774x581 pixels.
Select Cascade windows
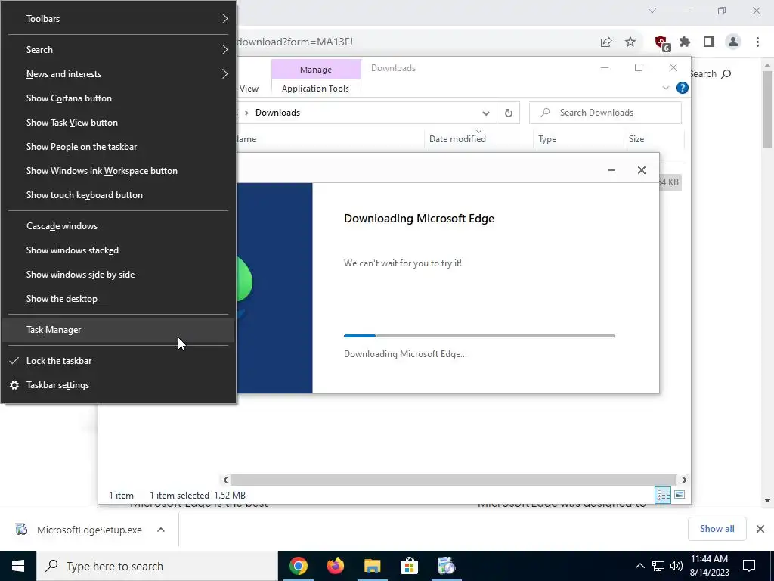click(118, 226)
